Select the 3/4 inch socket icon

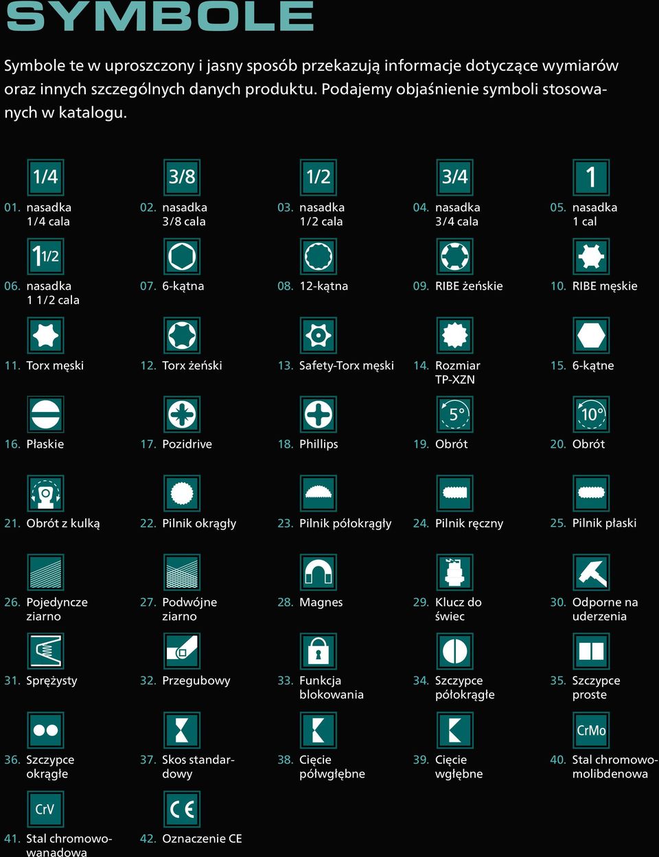pyautogui.click(x=454, y=177)
